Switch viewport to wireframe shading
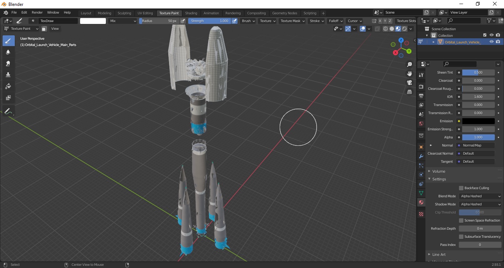504x268 pixels. (386, 29)
